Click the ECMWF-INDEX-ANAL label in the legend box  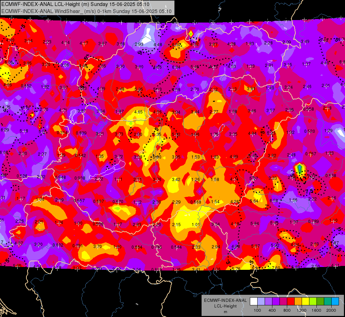point(225,300)
